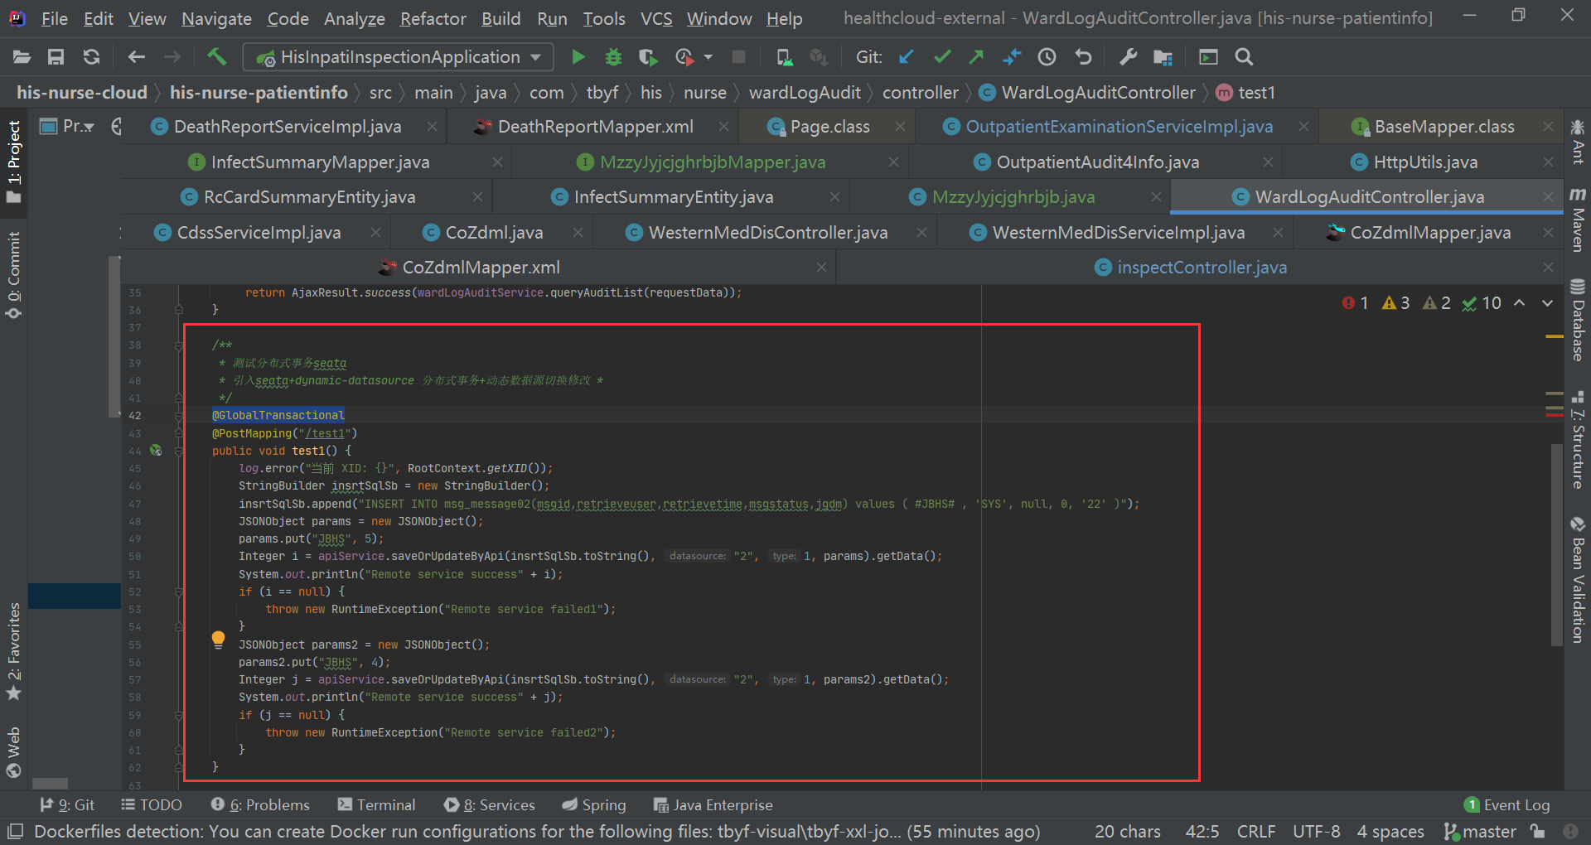Viewport: 1591px width, 845px height.
Task: Run the HisInpatiInspectionApplication with the green play icon
Action: tap(578, 56)
